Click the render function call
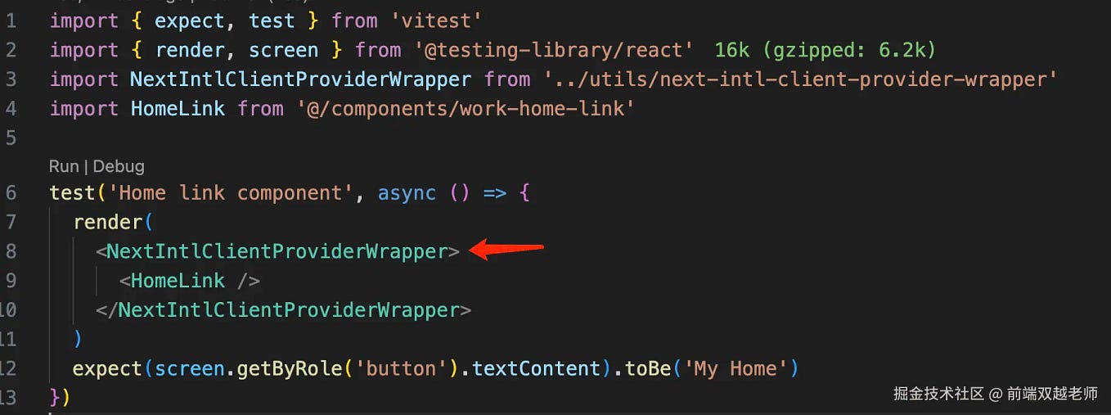This screenshot has height=415, width=1111. point(107,222)
